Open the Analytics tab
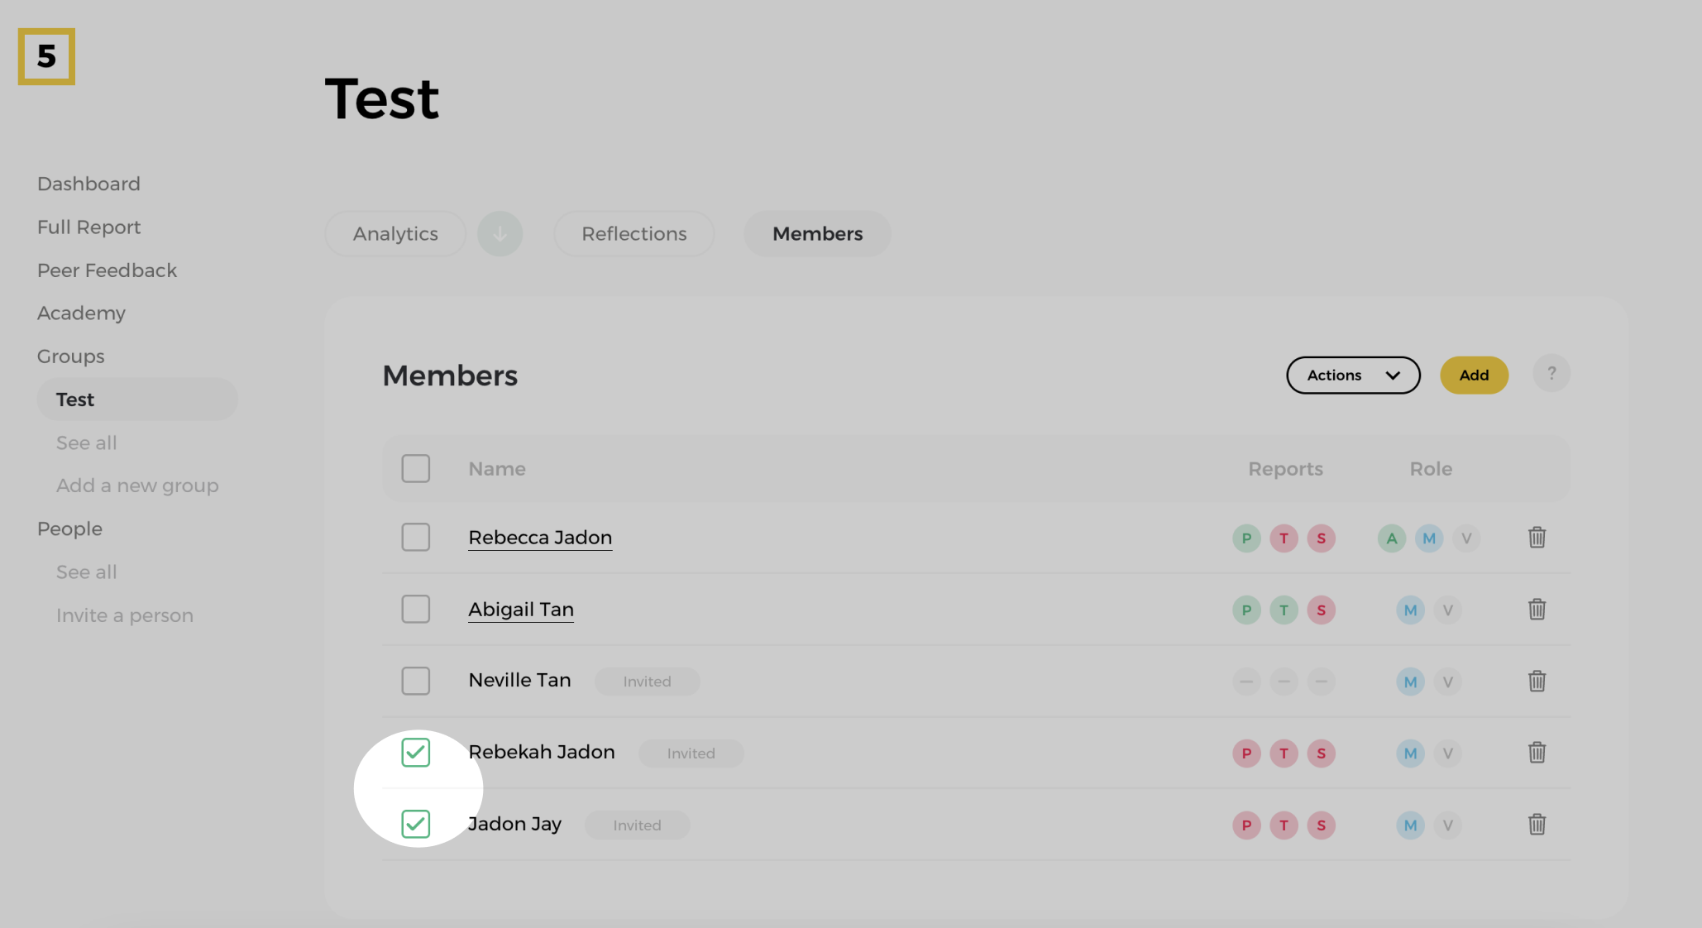This screenshot has width=1702, height=928. click(x=395, y=234)
